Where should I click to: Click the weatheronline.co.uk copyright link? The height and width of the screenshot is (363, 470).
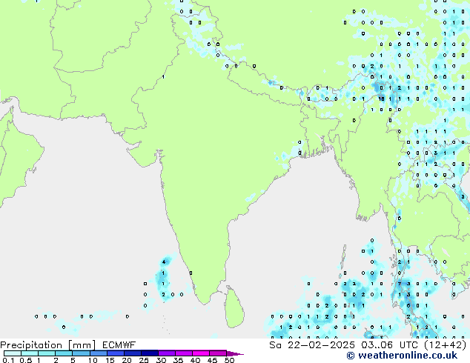point(402,356)
